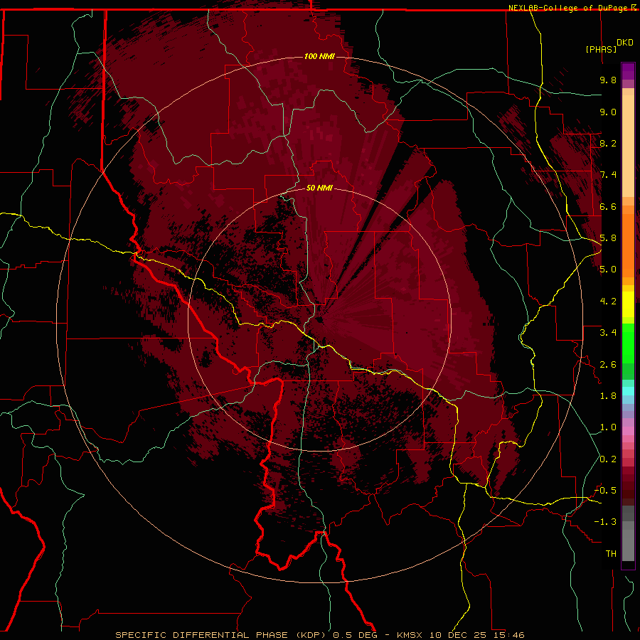
Task: Click the purple band atop the color scale
Action: click(628, 71)
